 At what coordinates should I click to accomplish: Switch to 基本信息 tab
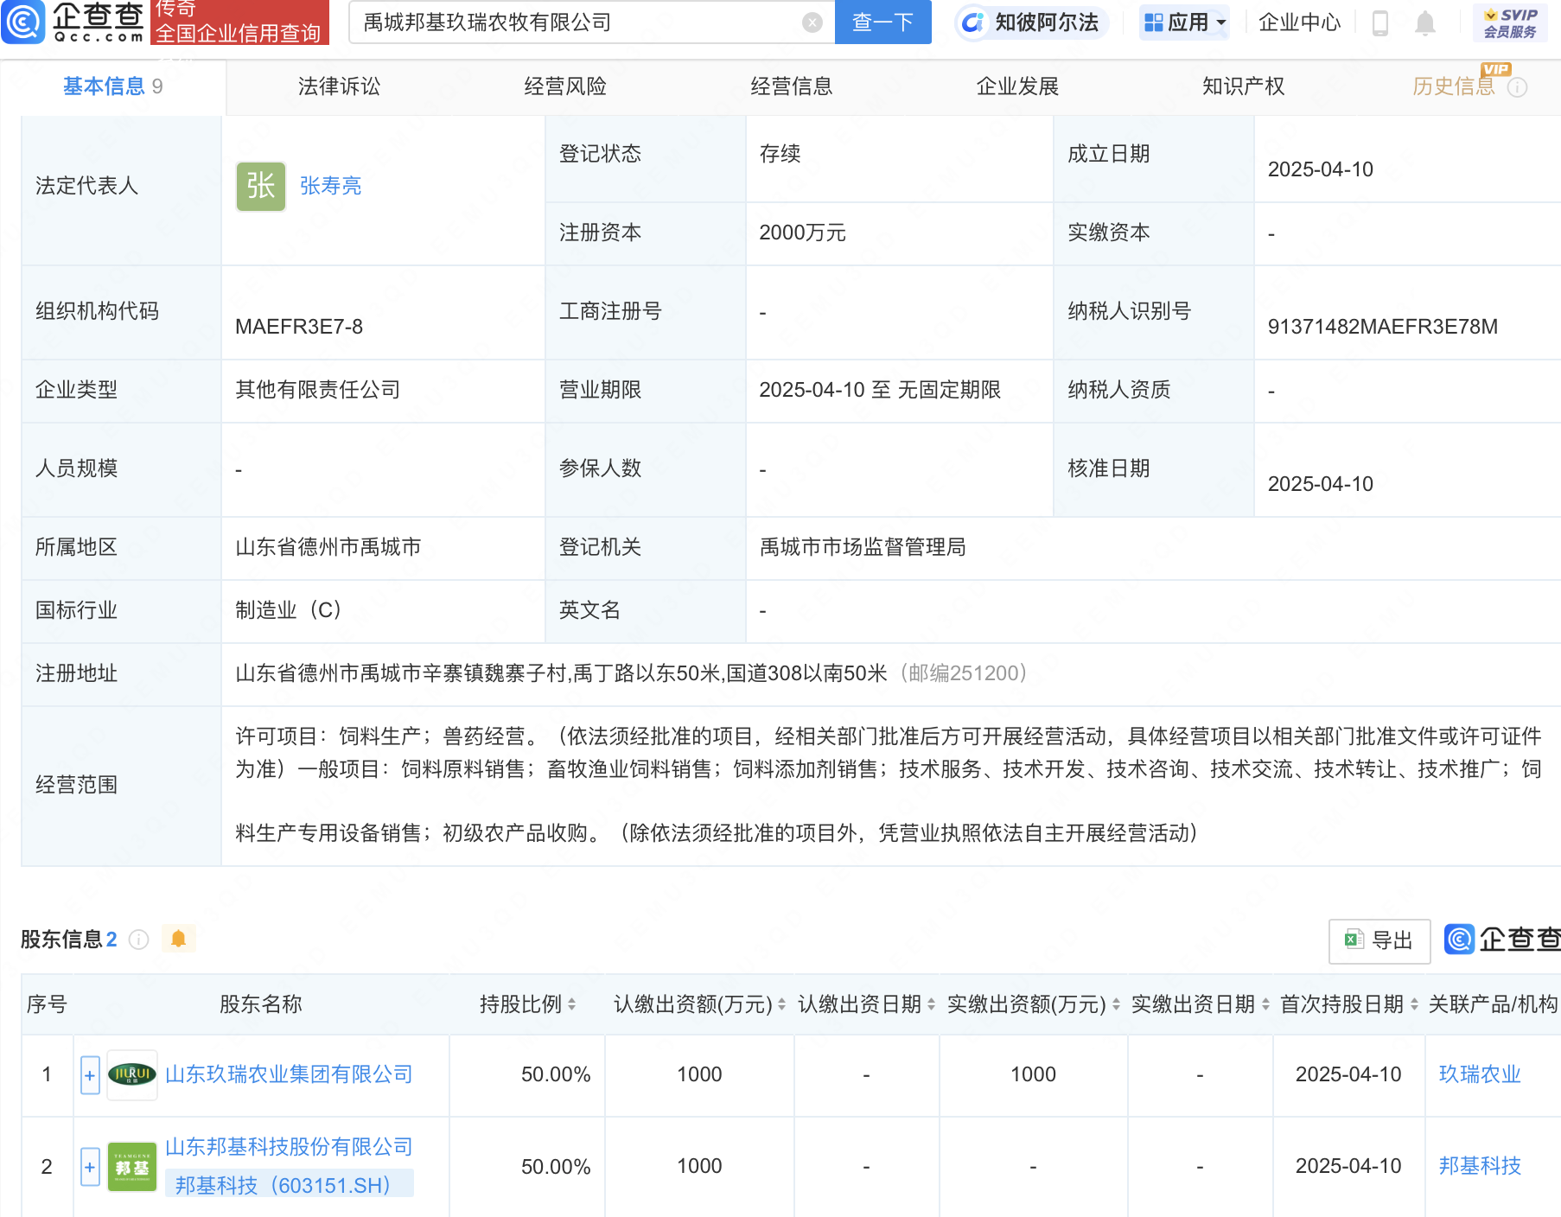[x=112, y=86]
